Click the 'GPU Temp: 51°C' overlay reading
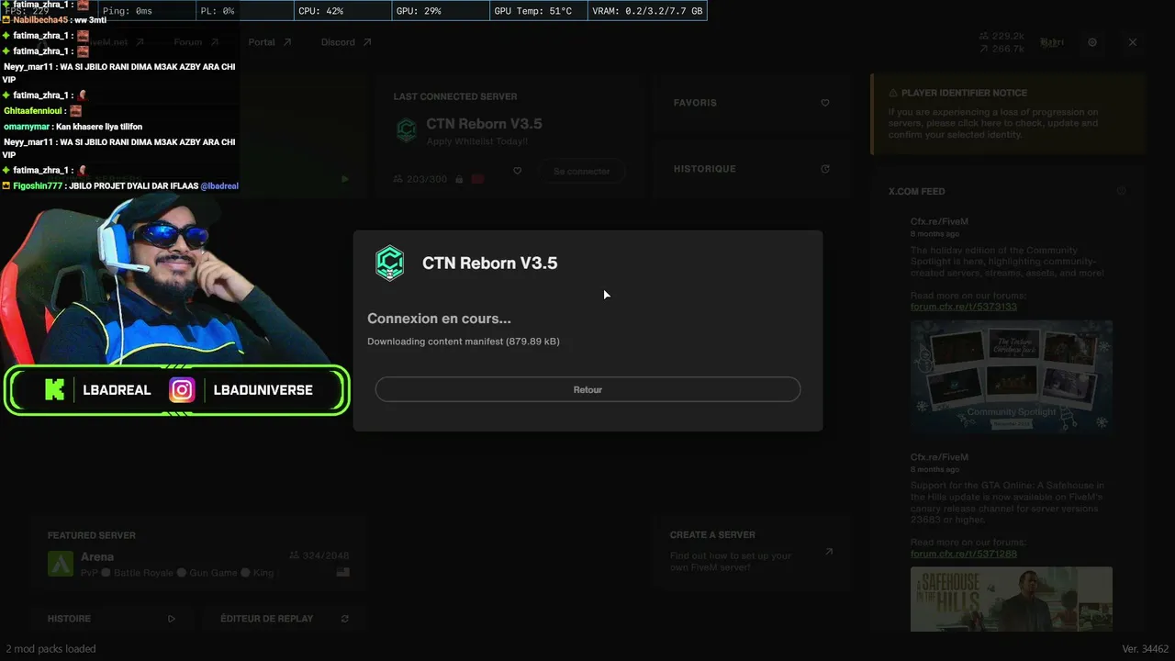Image resolution: width=1175 pixels, height=661 pixels. click(x=532, y=11)
